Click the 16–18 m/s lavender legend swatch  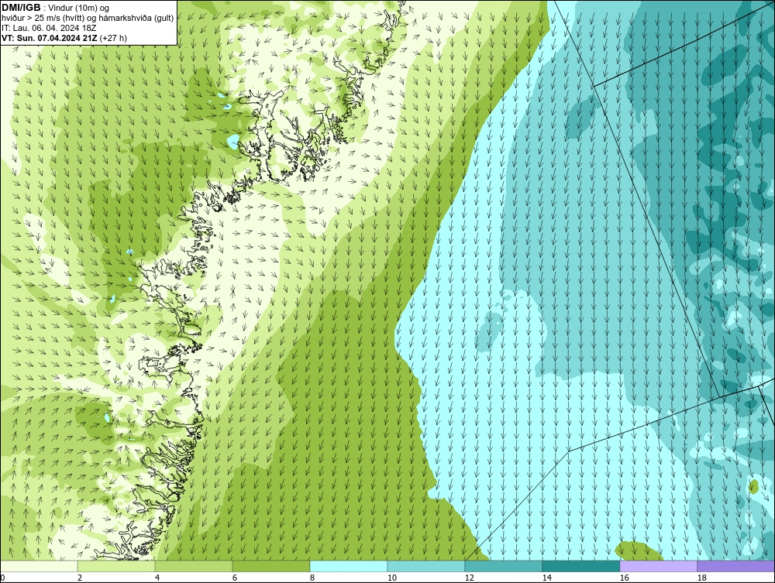pos(658,566)
